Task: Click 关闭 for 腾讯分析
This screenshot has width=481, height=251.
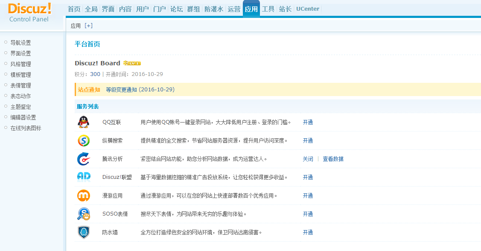Action: coord(308,159)
